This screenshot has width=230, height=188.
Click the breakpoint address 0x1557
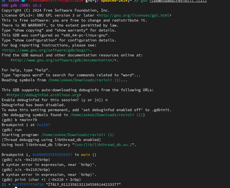coord(44,125)
